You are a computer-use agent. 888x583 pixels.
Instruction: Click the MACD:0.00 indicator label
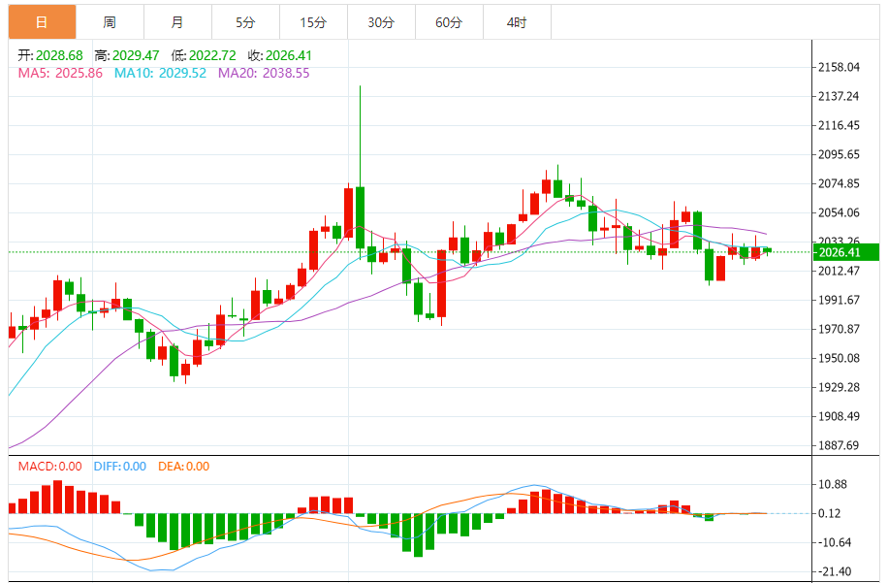[x=49, y=467]
